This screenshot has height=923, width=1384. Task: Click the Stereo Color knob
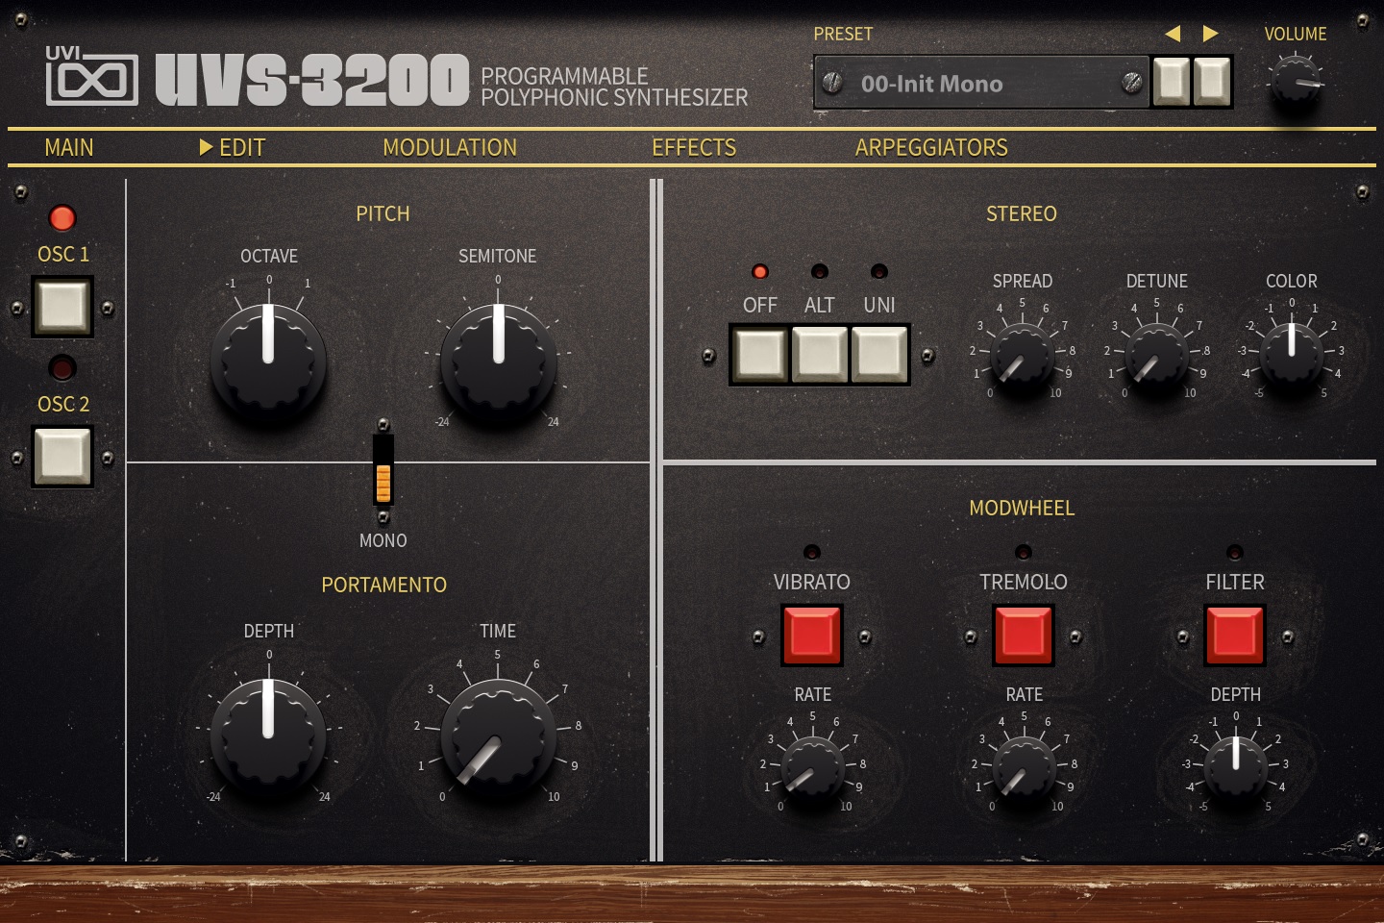point(1291,356)
